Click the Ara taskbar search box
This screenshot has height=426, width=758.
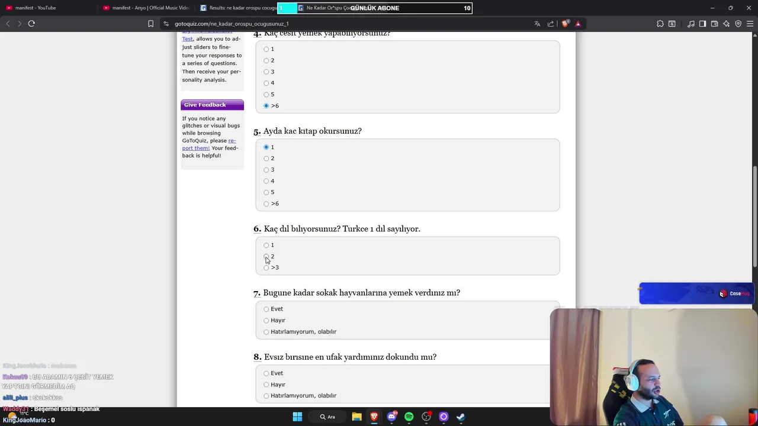pyautogui.click(x=327, y=417)
